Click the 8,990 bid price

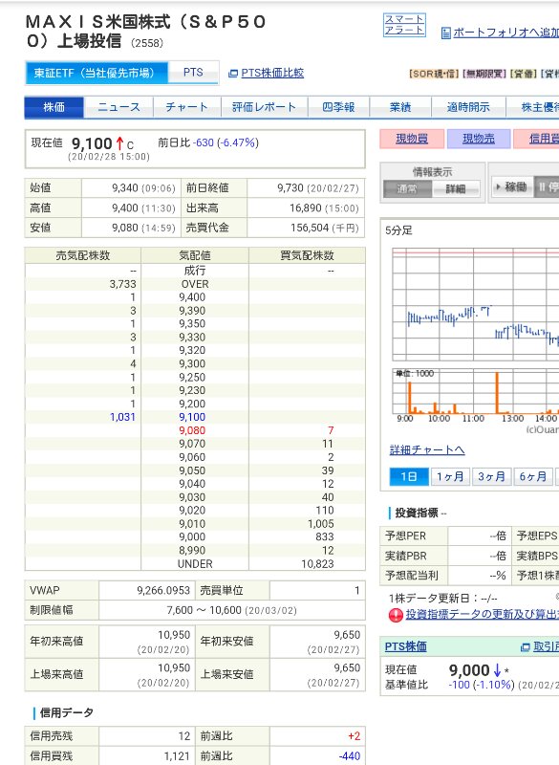[192, 551]
